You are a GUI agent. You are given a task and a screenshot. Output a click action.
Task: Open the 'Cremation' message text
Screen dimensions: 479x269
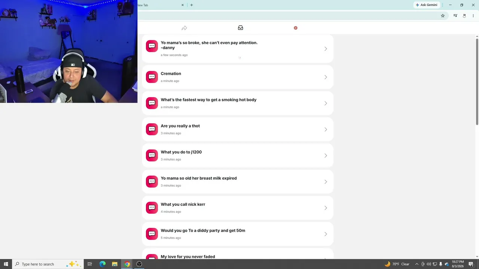pos(171,74)
